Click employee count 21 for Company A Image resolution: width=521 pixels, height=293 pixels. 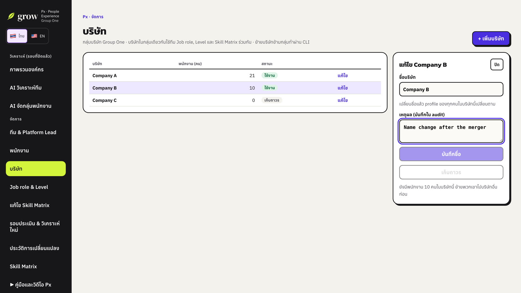click(x=252, y=76)
